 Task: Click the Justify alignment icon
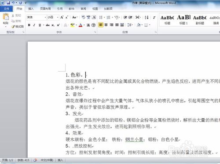point(117,25)
